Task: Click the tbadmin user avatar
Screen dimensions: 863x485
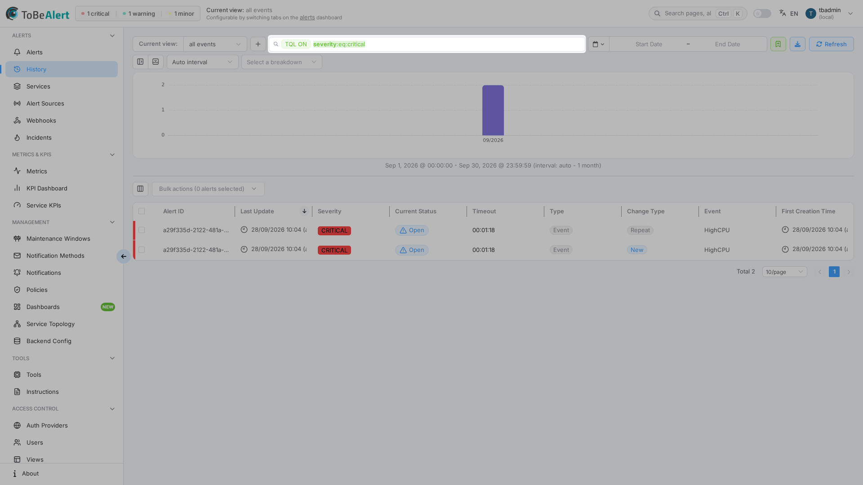Action: (x=810, y=13)
